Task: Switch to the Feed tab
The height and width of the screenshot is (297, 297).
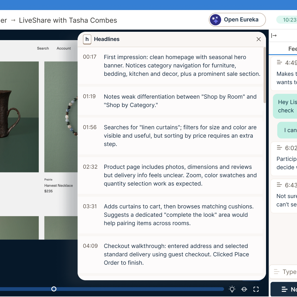Action: click(293, 49)
